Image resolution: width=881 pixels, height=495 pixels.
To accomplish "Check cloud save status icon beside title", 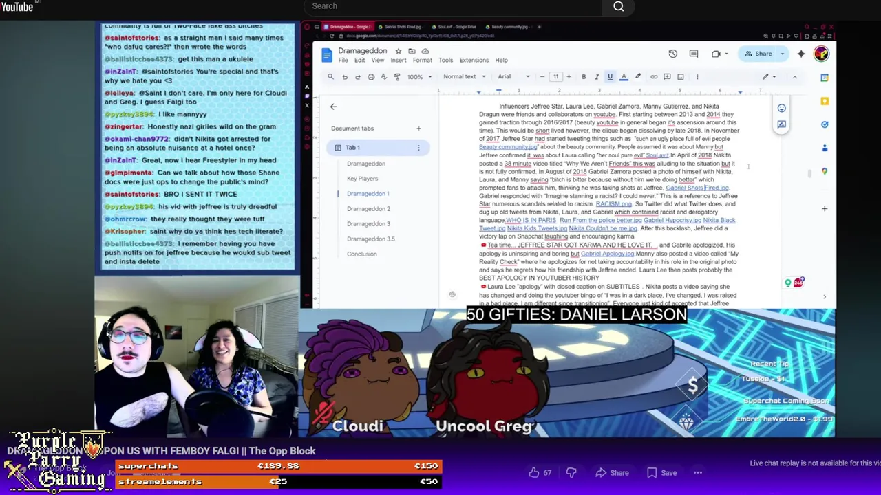I will 425,51.
